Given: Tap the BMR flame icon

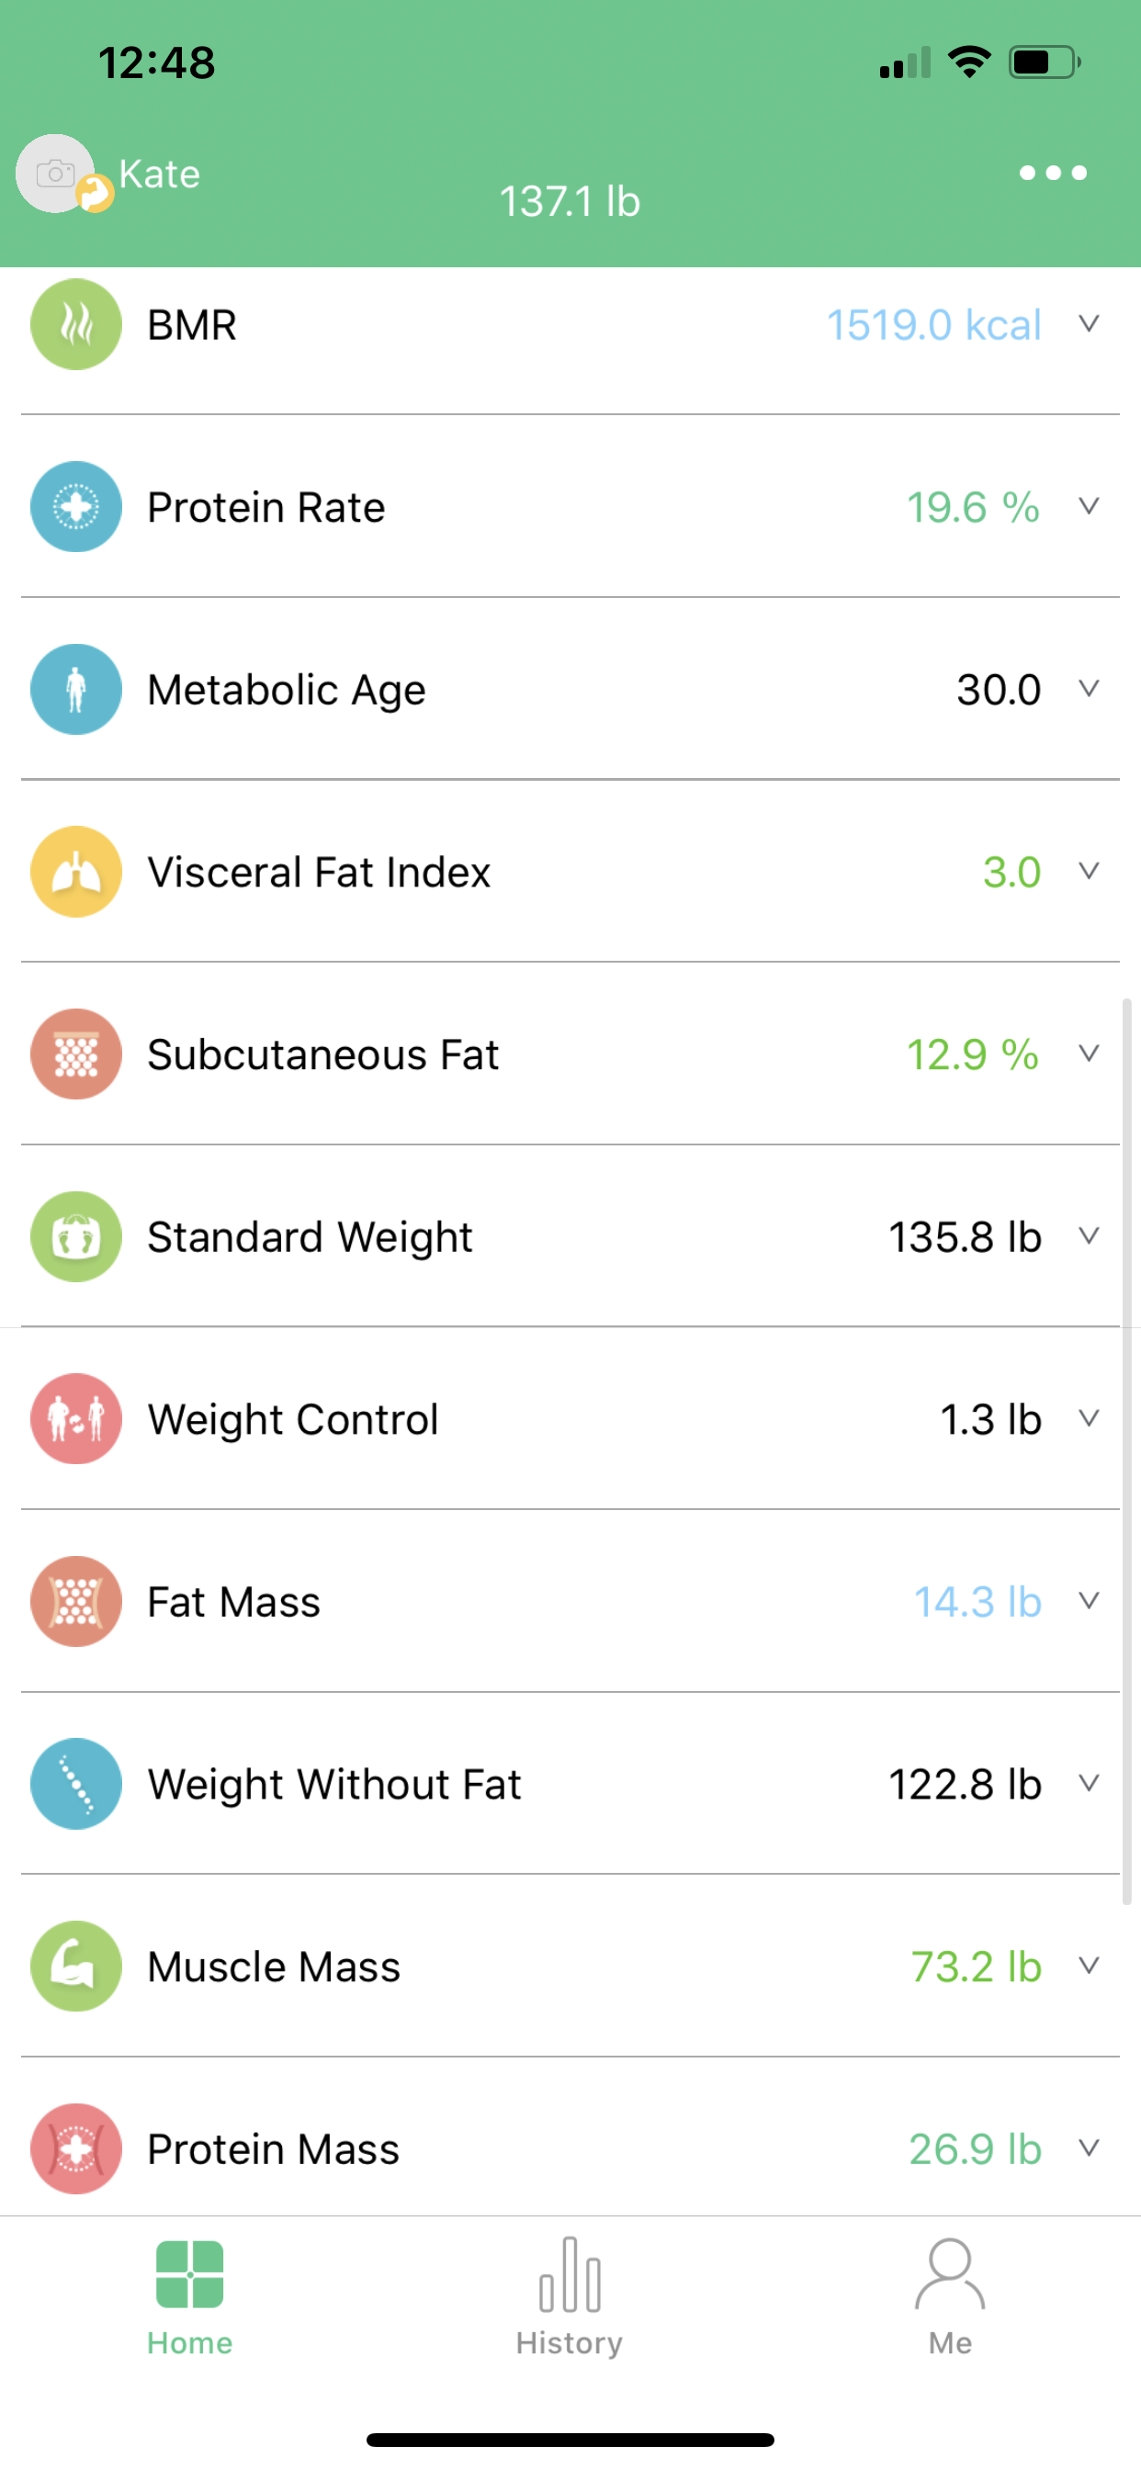Looking at the screenshot, I should pyautogui.click(x=75, y=324).
